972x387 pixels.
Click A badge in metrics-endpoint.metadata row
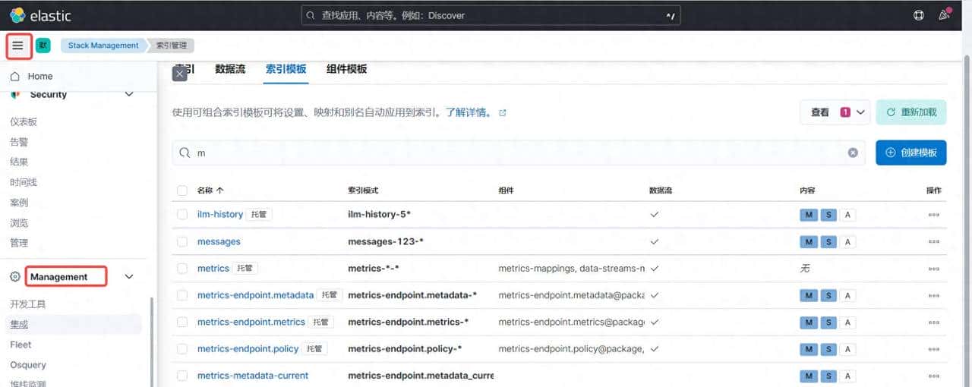(x=847, y=295)
